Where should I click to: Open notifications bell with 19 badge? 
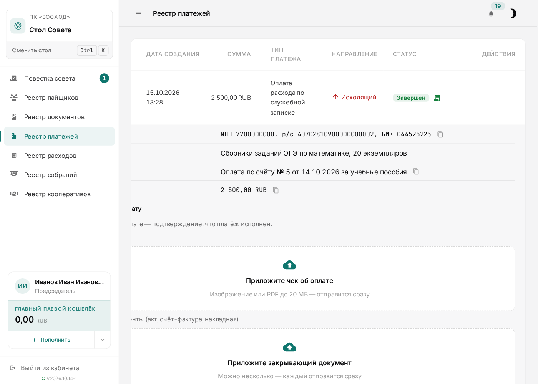coord(491,13)
